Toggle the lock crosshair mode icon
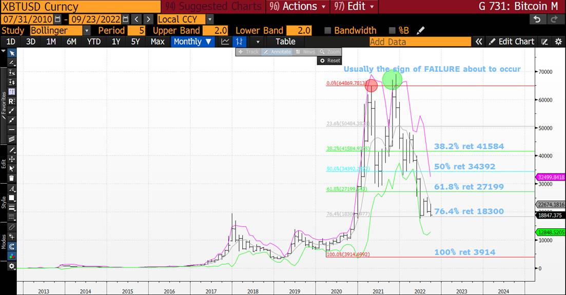Screen dimensions: 566x295 12,237
